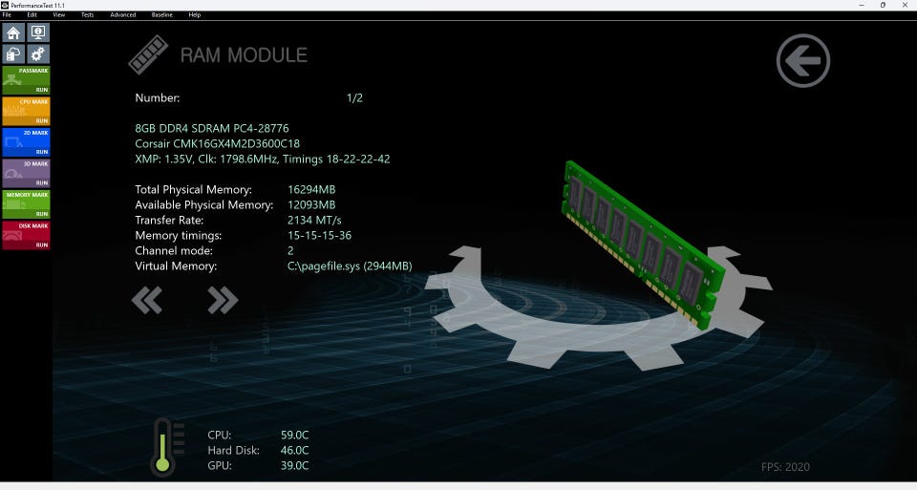This screenshot has width=917, height=490.
Task: Click transfer rate value 2134 MT/s
Action: tap(314, 220)
